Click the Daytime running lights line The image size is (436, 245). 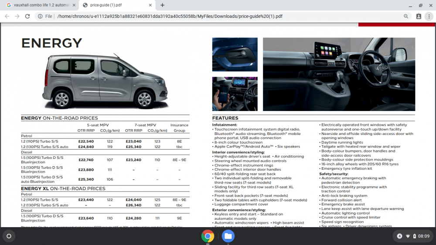(341, 142)
